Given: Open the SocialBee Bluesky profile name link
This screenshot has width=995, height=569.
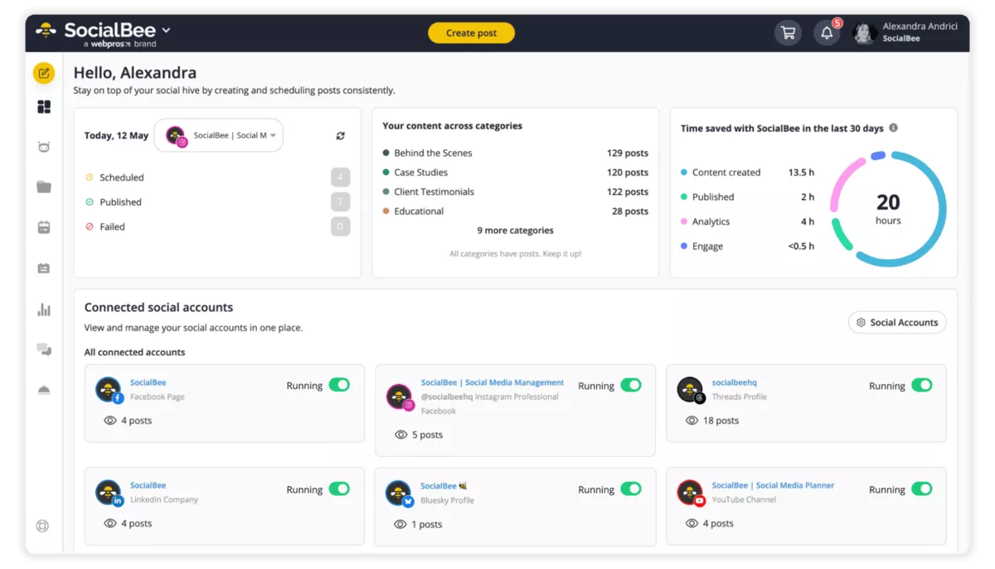Looking at the screenshot, I should [444, 486].
